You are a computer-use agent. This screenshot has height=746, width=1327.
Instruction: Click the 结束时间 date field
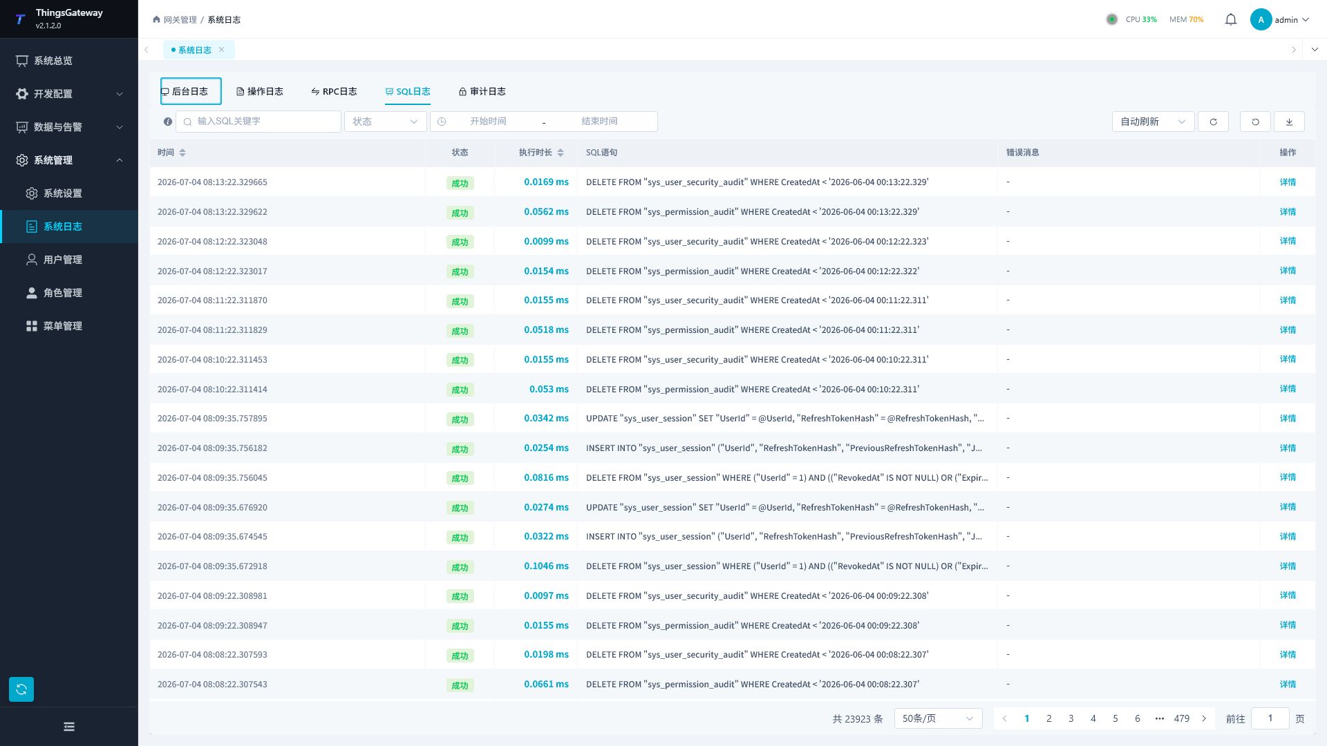(x=599, y=122)
